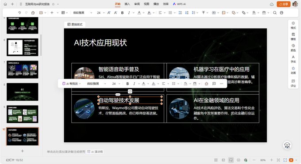
Task: Click the rotate handle above selected text box
Action: [x=130, y=92]
